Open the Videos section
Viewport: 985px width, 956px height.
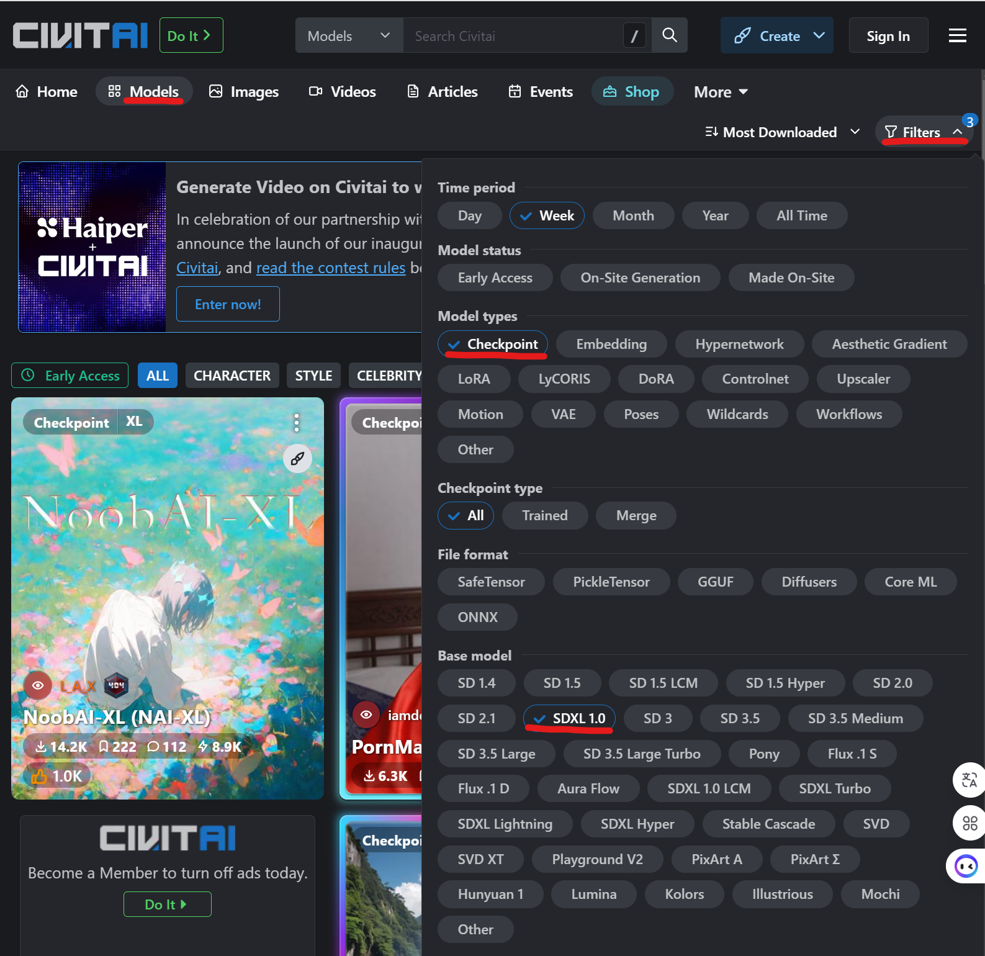[343, 92]
